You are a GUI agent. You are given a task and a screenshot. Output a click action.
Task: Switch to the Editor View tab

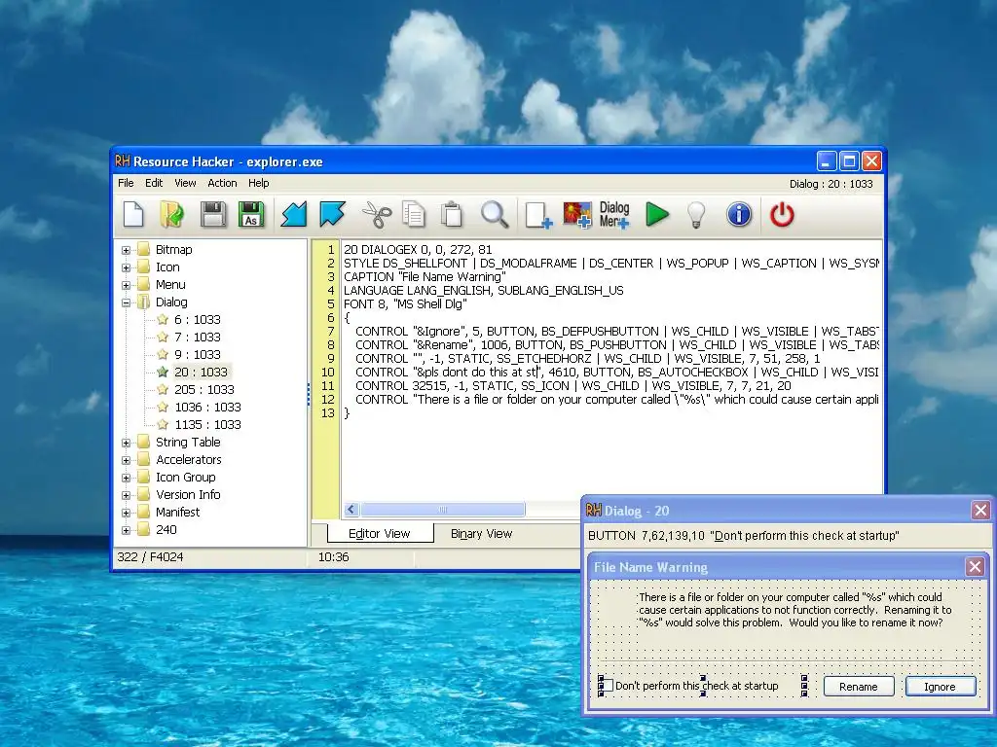(x=380, y=534)
